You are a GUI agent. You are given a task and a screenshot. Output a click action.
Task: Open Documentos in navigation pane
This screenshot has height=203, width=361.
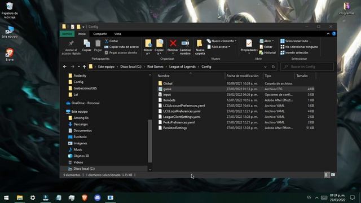[82, 130]
